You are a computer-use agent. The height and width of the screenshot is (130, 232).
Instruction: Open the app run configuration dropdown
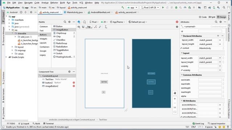coord(132,8)
